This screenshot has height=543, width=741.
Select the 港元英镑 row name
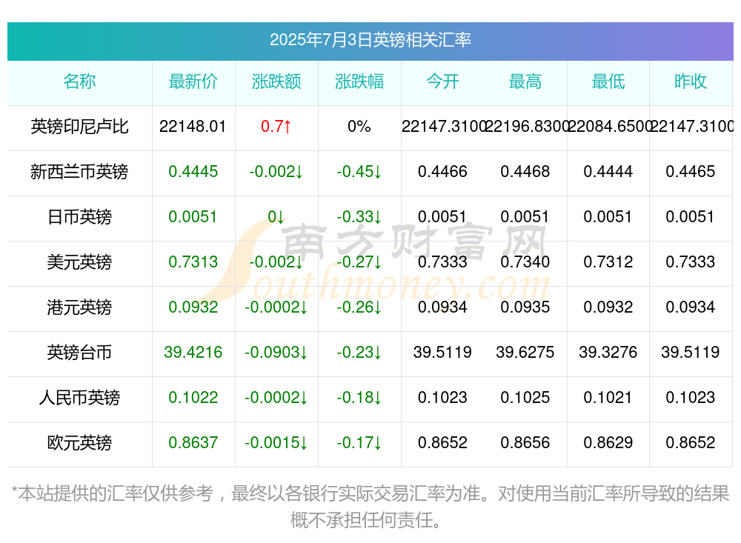79,307
